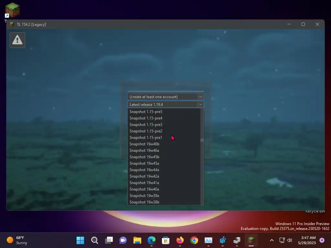Click the TL launcher title bar icon
The height and width of the screenshot is (248, 331).
(12, 25)
